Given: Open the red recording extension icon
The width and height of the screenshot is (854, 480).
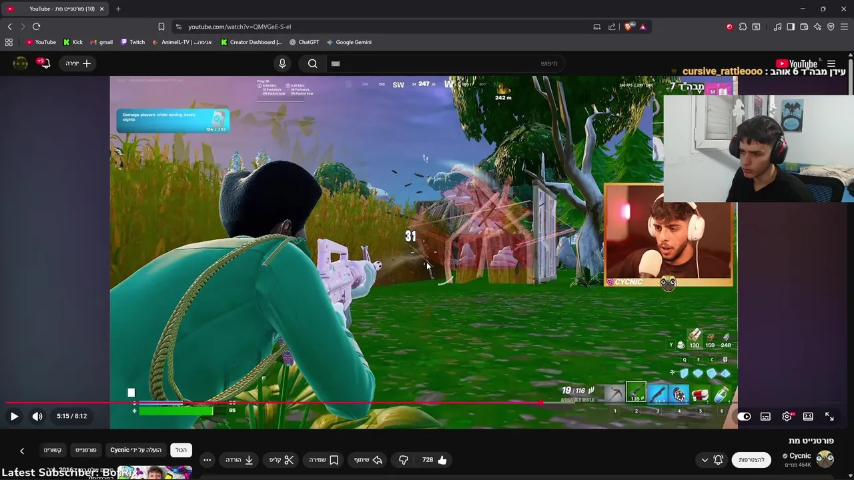Looking at the screenshot, I should 729,27.
